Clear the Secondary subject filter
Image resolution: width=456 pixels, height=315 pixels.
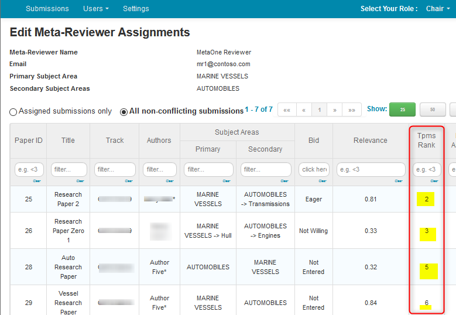pyautogui.click(x=284, y=181)
